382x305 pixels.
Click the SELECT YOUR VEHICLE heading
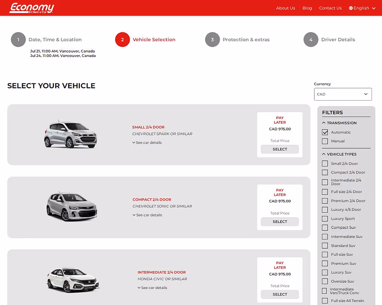[51, 86]
